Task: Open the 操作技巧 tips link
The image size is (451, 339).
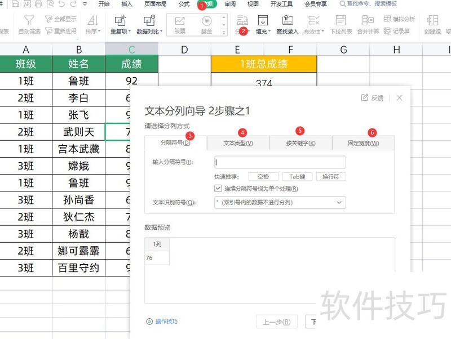Action: pos(162,322)
